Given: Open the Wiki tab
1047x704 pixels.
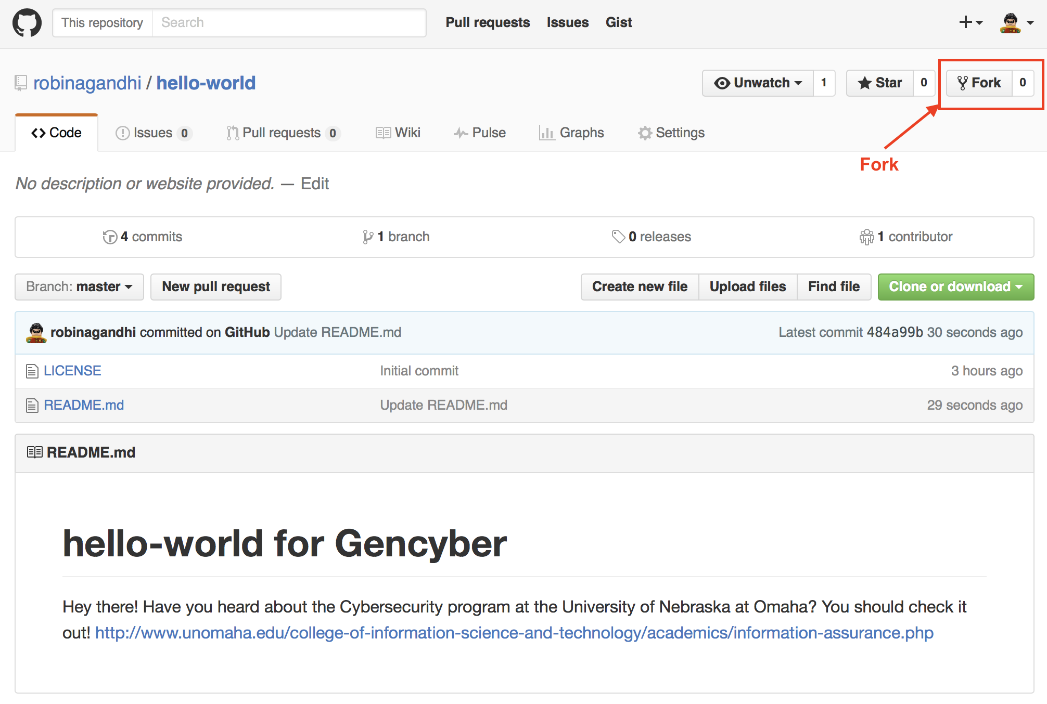Looking at the screenshot, I should (398, 133).
